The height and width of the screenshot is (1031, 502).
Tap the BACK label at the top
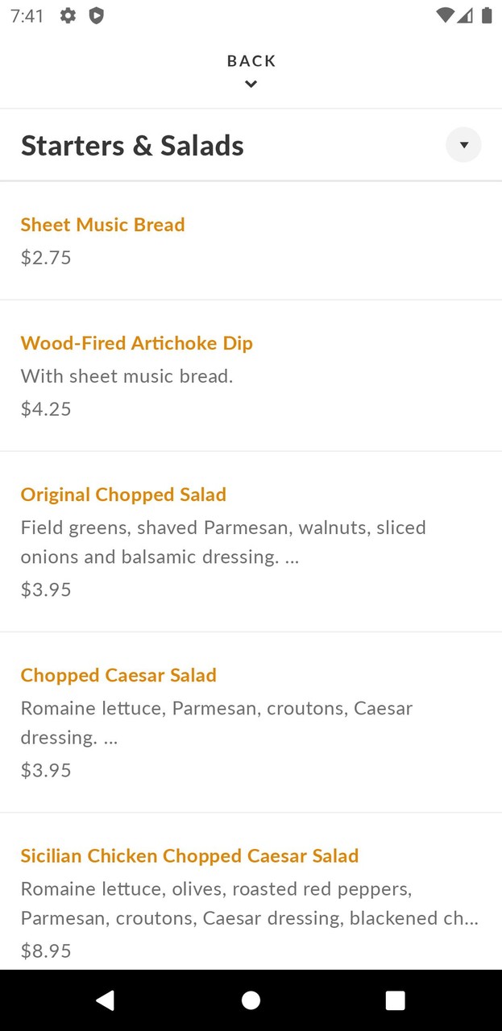pos(251,61)
